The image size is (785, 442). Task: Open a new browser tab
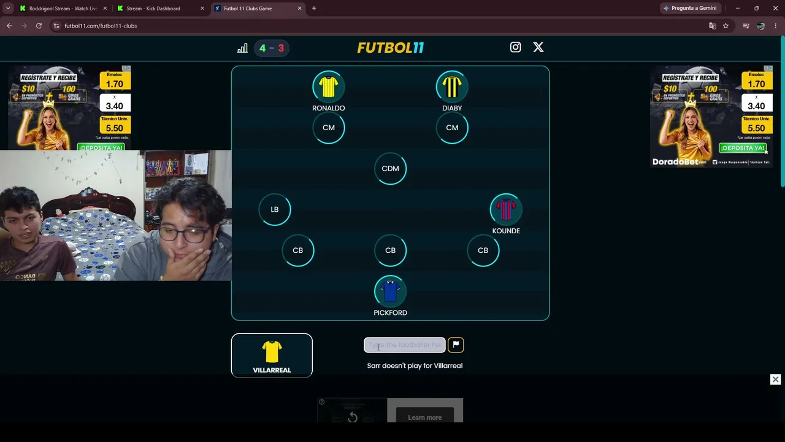(314, 9)
